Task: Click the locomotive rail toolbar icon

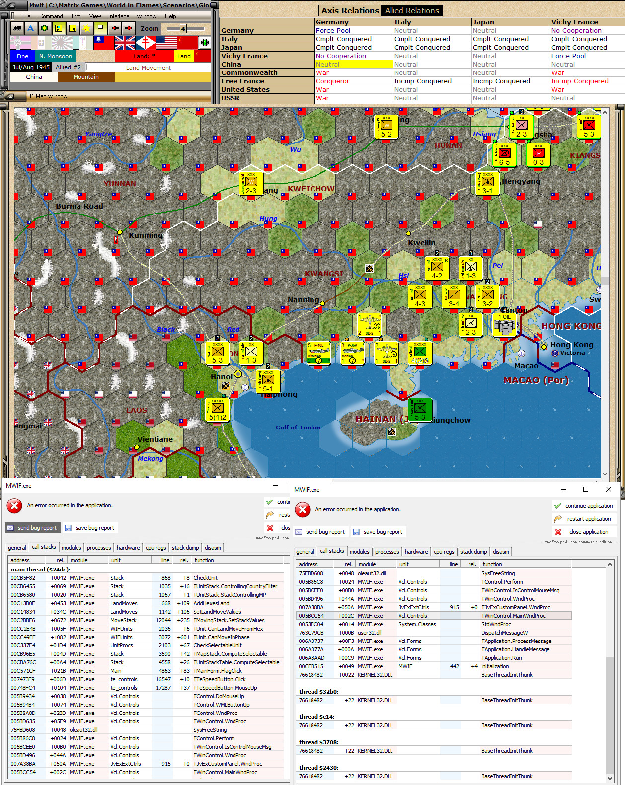Action: point(17,28)
